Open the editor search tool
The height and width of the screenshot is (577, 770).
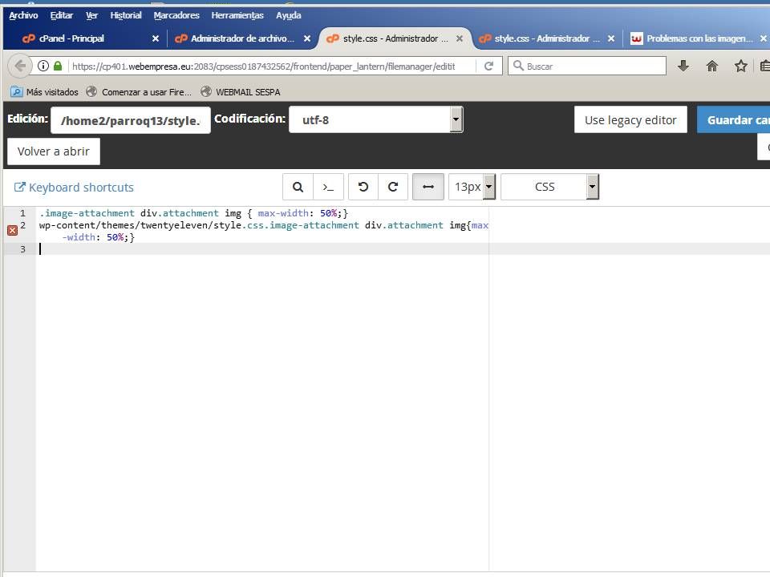pyautogui.click(x=298, y=187)
